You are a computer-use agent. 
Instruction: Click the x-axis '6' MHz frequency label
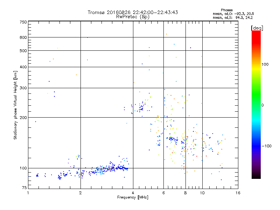pyautogui.click(x=163, y=193)
